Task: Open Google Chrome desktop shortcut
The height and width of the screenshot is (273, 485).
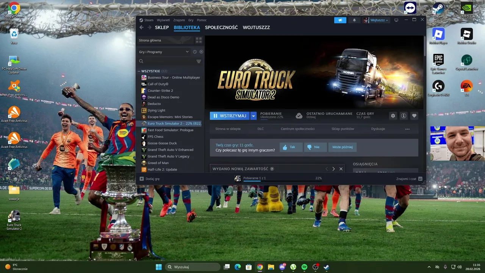Action: pyautogui.click(x=14, y=10)
